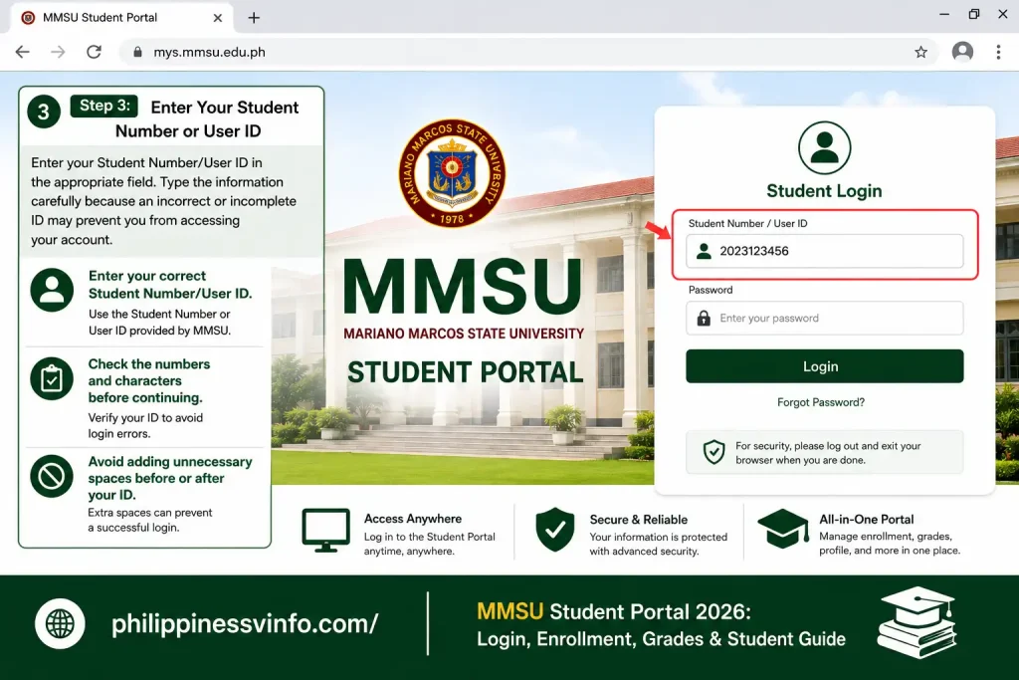Select the MMSU Student Portal tab
Viewport: 1019px width, 680px height.
pyautogui.click(x=120, y=18)
